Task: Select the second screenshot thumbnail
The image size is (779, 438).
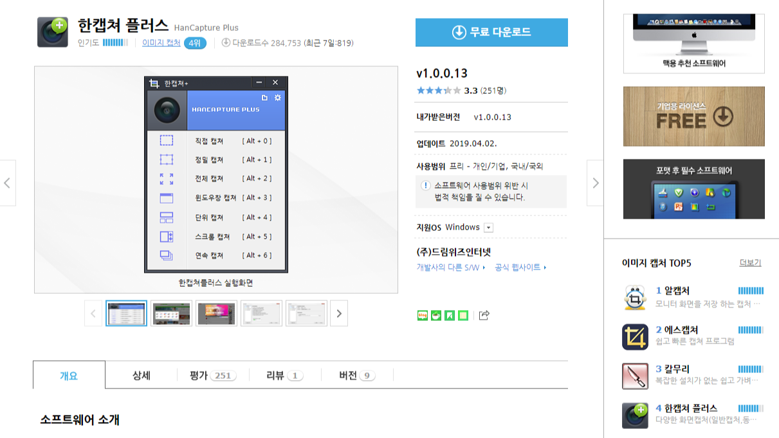Action: point(171,313)
